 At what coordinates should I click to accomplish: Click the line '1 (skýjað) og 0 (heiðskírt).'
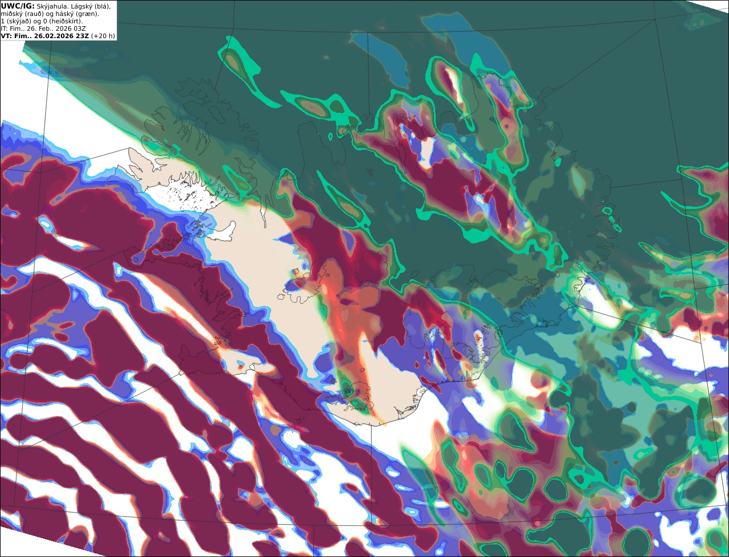coord(42,21)
